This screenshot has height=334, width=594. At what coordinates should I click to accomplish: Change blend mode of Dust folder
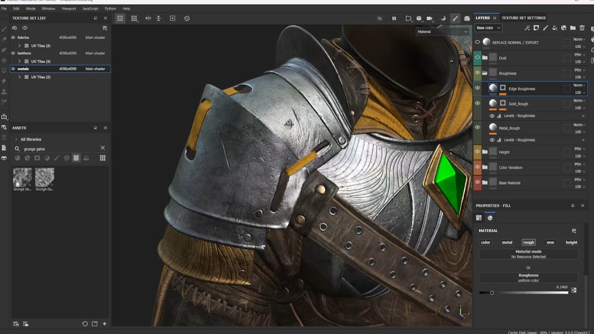pos(579,55)
